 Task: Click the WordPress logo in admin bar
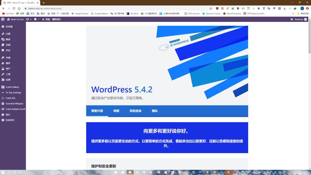tap(3, 19)
